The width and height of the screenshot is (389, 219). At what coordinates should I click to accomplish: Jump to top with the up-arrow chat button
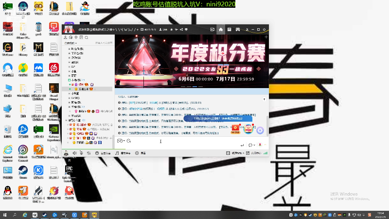pyautogui.click(x=264, y=99)
